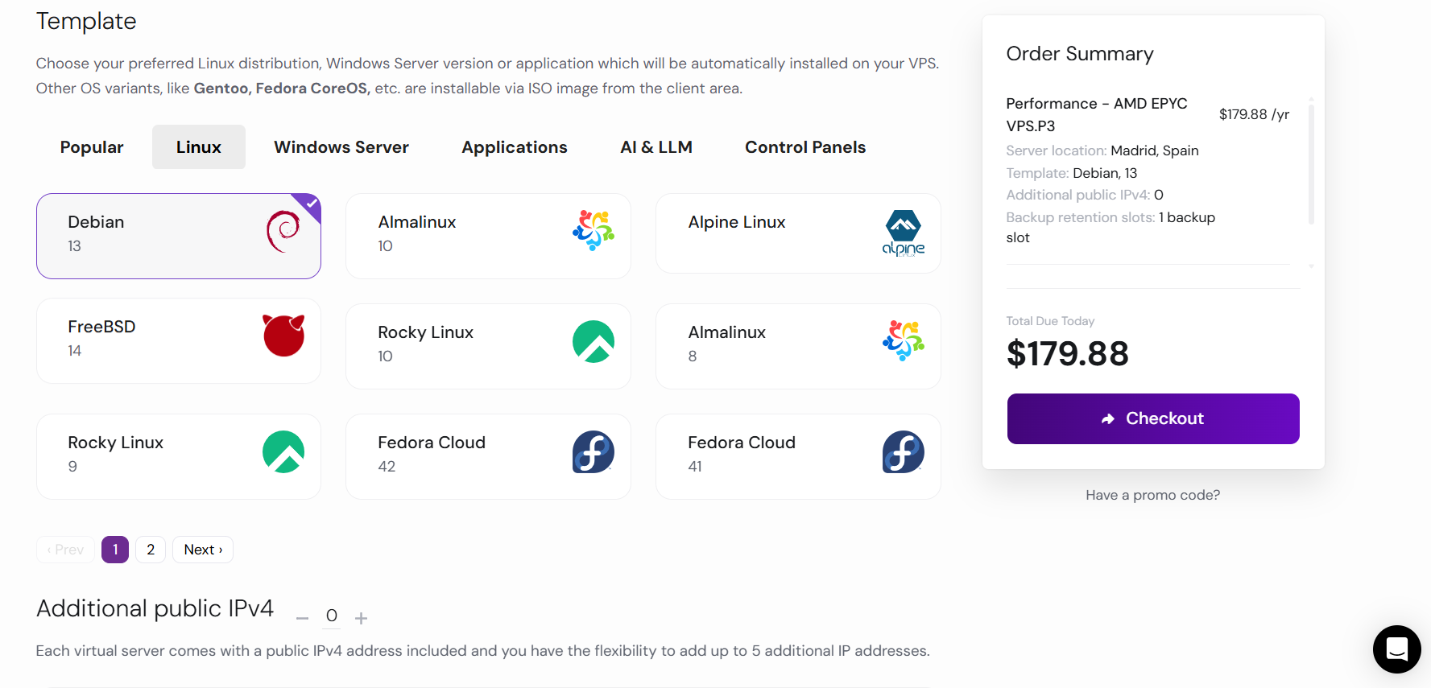Image resolution: width=1431 pixels, height=688 pixels.
Task: Click the scrollbar down arrow in Order Summary
Action: click(1311, 266)
